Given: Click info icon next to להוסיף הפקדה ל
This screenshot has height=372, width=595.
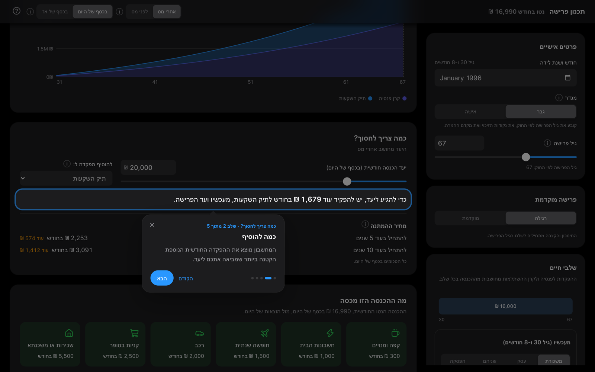Looking at the screenshot, I should click(x=67, y=164).
